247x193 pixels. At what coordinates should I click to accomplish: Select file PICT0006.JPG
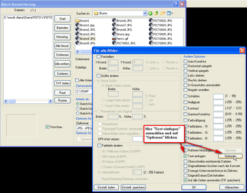pyautogui.click(x=160, y=39)
